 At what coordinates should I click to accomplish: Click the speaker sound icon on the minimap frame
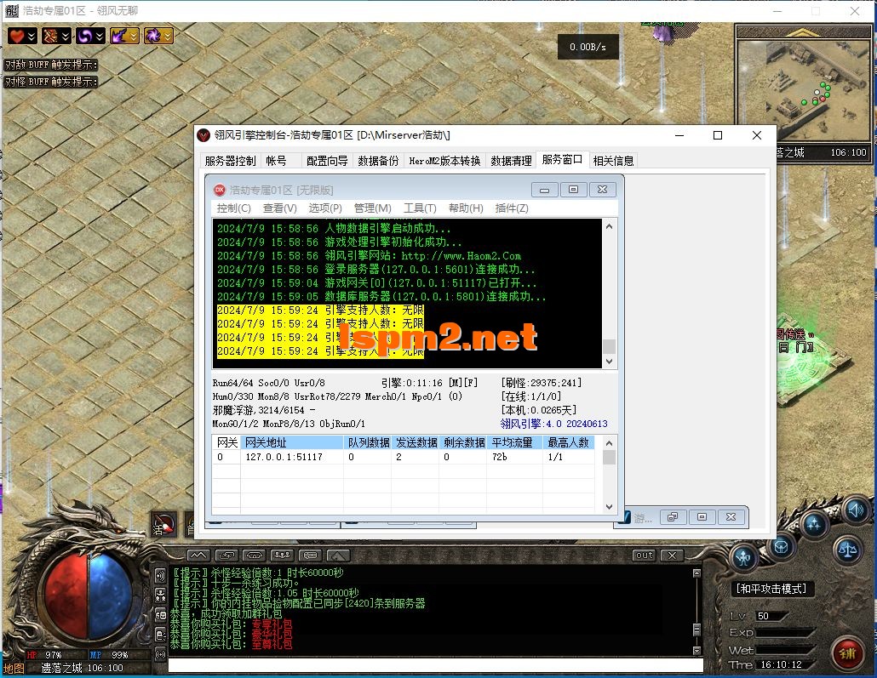[x=856, y=511]
